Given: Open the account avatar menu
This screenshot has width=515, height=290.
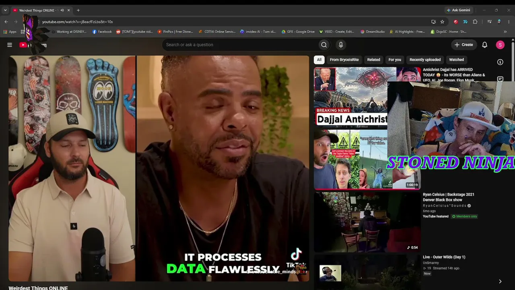Looking at the screenshot, I should [500, 45].
